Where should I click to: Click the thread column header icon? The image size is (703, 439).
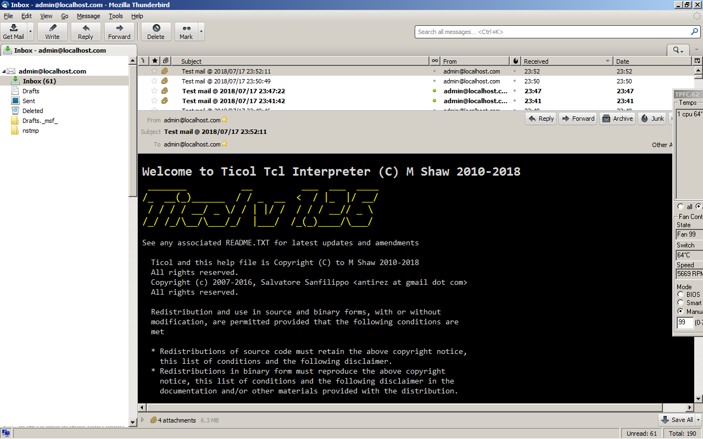(144, 61)
